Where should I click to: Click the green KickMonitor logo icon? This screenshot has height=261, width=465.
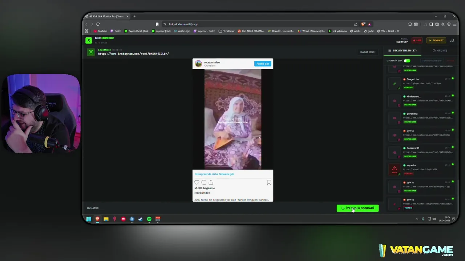coord(88,40)
